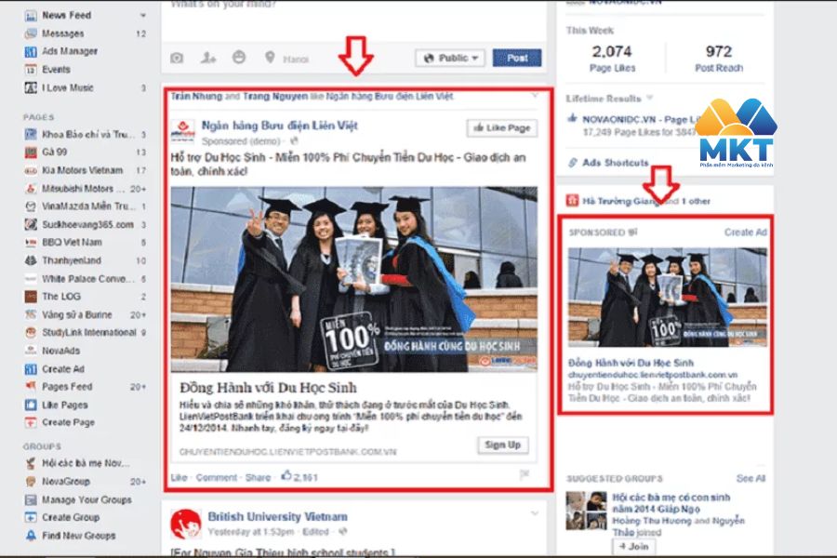Image resolution: width=837 pixels, height=558 pixels.
Task: Click the check-in location pin icon
Action: 271,56
